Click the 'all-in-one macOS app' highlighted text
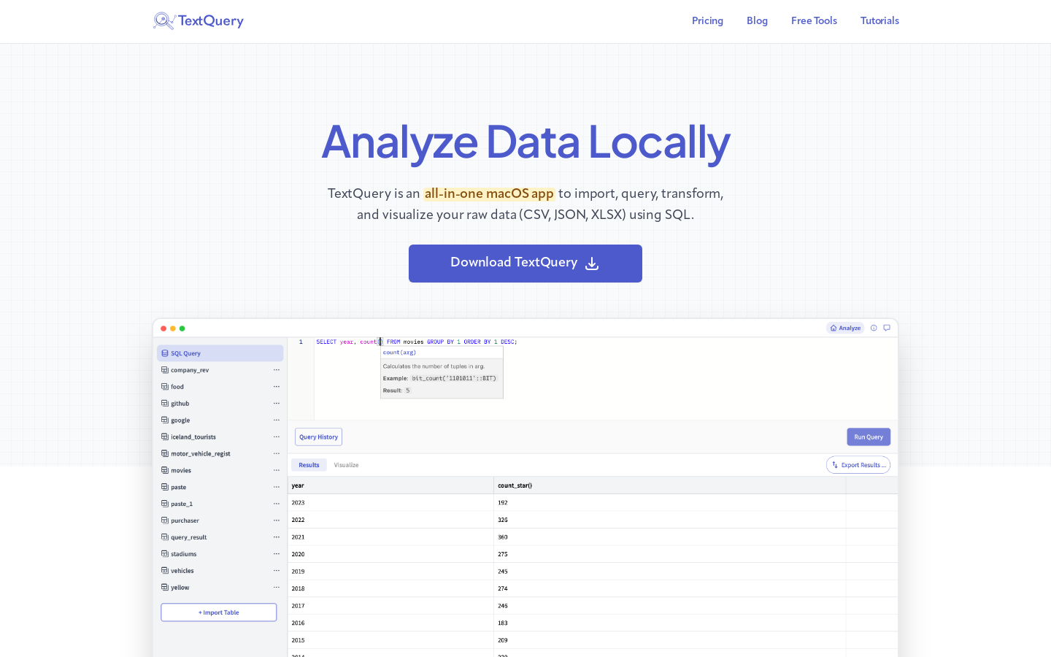 click(x=489, y=193)
